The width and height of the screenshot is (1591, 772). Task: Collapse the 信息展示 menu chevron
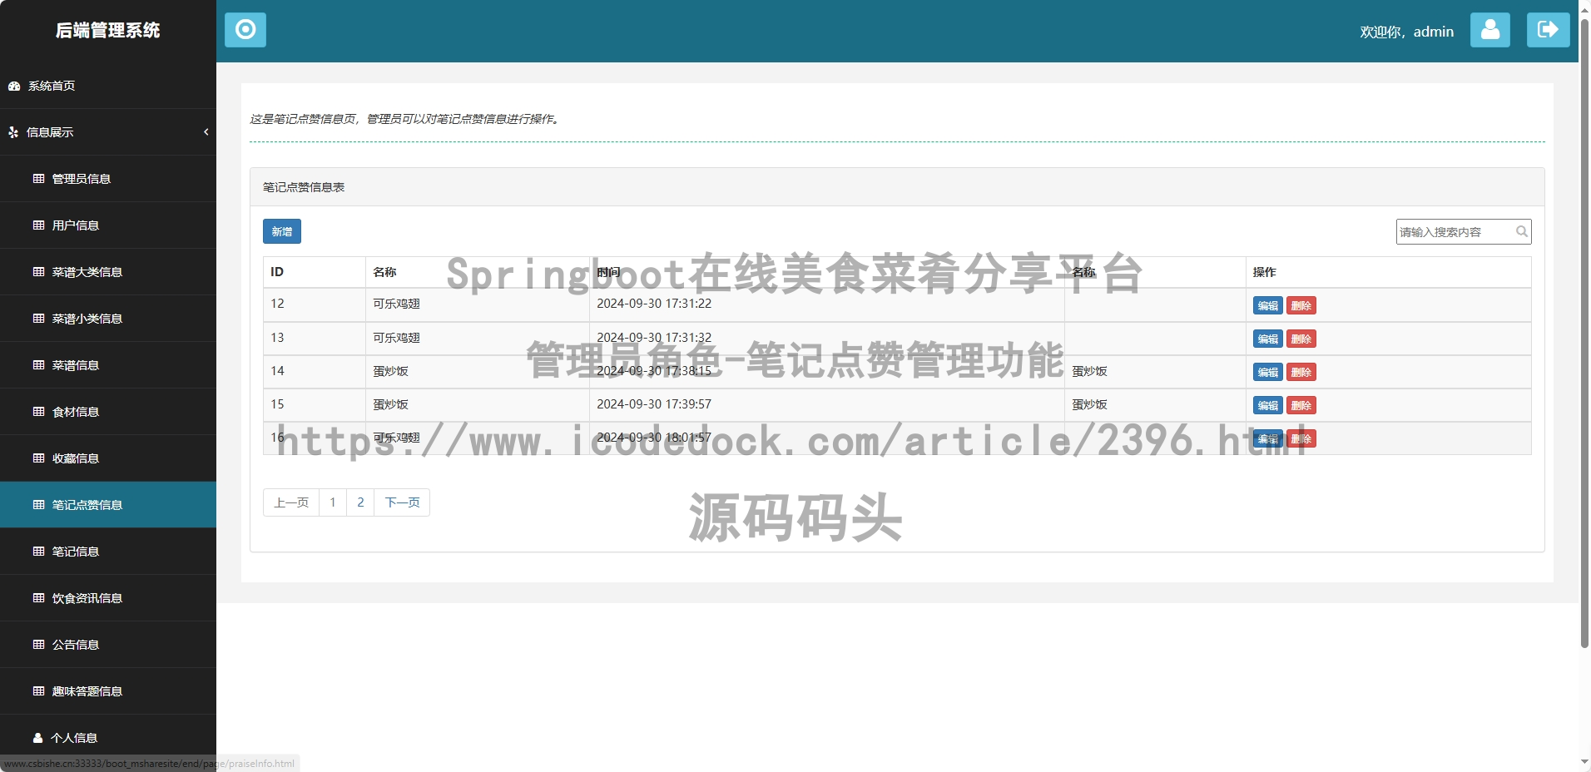pyautogui.click(x=206, y=132)
